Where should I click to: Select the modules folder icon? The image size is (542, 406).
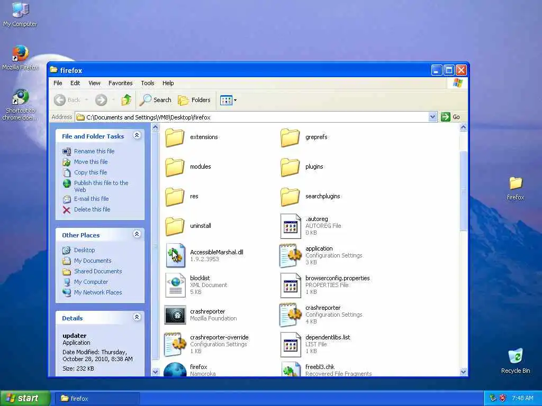point(175,167)
